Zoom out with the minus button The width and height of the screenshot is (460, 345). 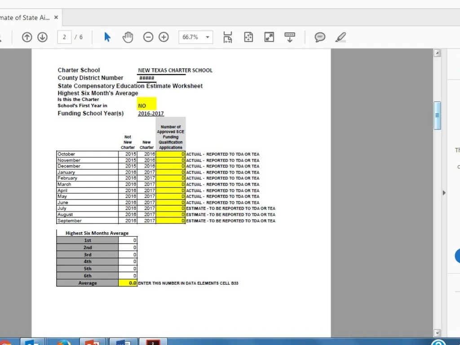point(148,37)
